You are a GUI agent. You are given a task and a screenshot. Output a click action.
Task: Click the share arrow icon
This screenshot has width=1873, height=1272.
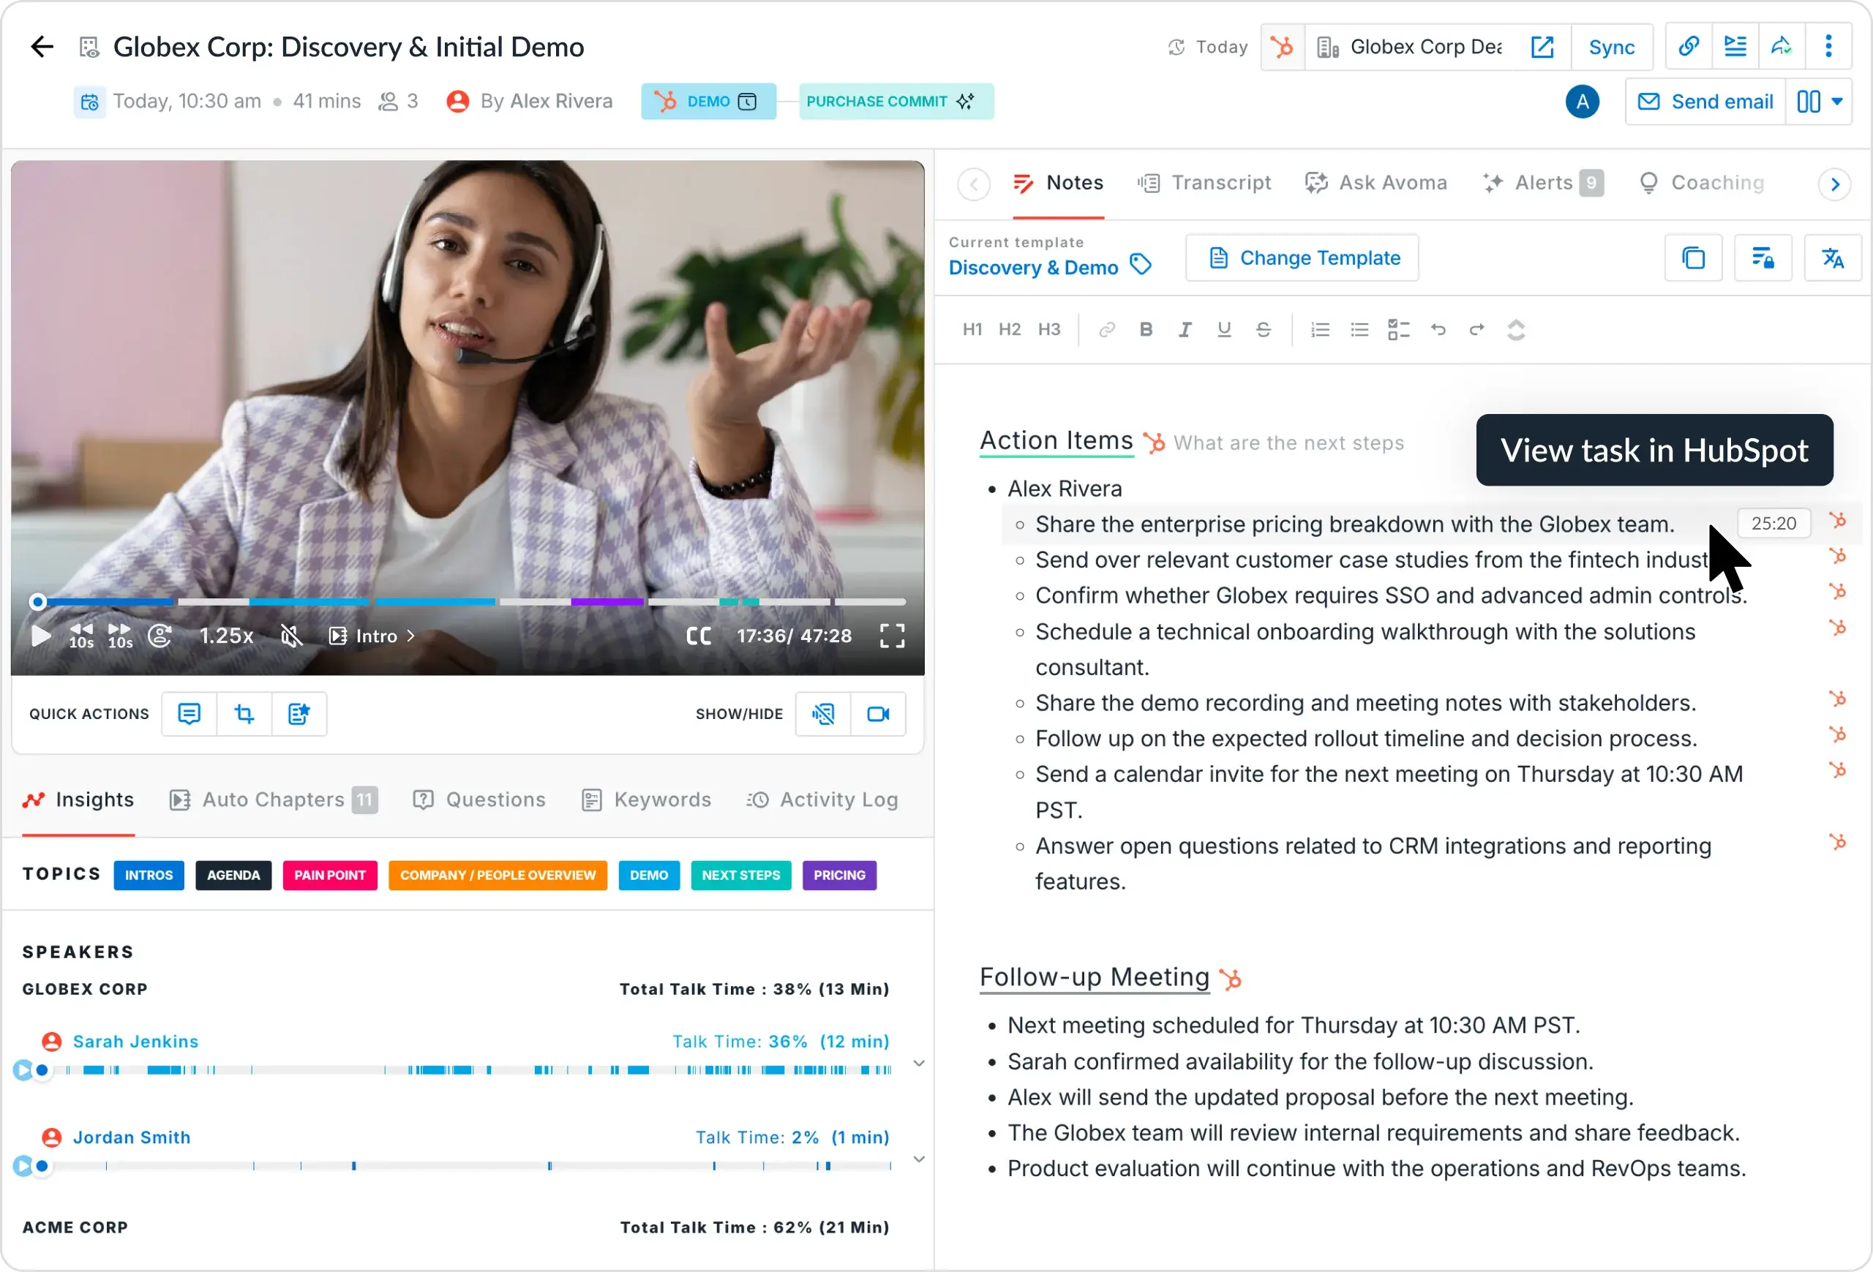click(1781, 47)
